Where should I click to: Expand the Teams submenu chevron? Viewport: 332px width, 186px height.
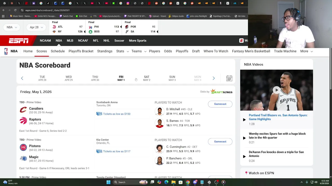[x=145, y=51]
